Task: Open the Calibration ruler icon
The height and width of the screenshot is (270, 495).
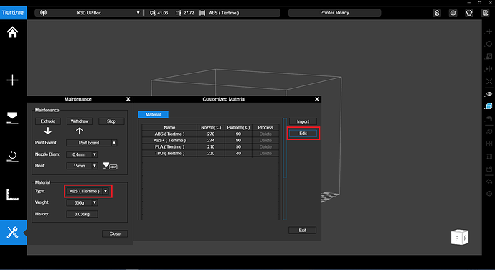Action: 12,195
